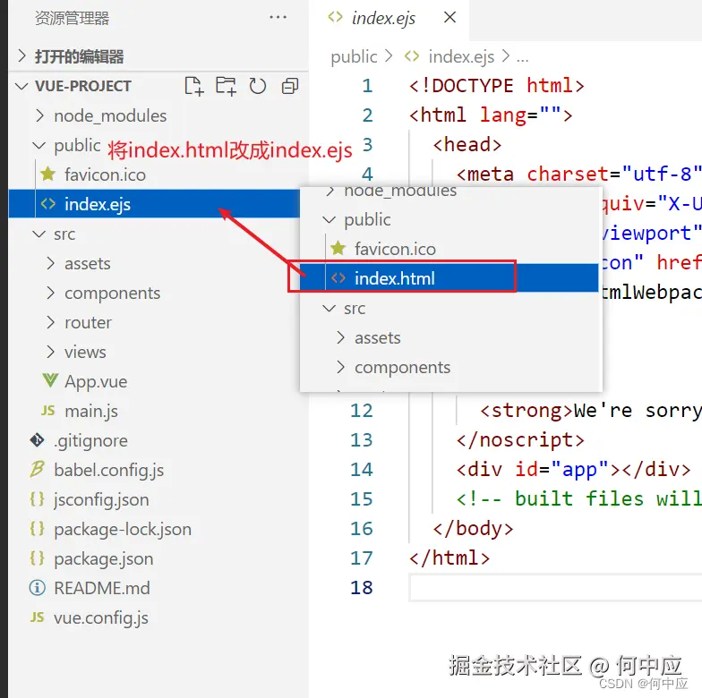Image resolution: width=702 pixels, height=698 pixels.
Task: Collapse the VUE-PROJECT root section
Action: click(x=21, y=86)
